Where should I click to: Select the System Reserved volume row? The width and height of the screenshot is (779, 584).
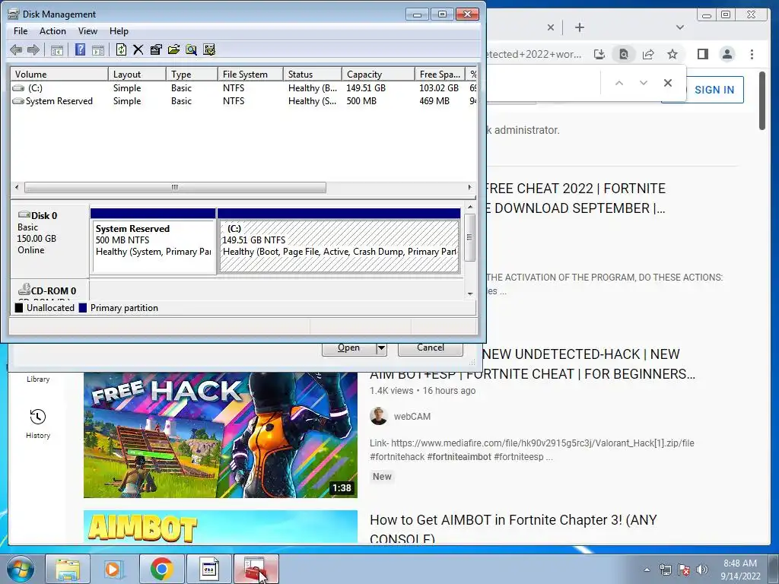(x=243, y=101)
